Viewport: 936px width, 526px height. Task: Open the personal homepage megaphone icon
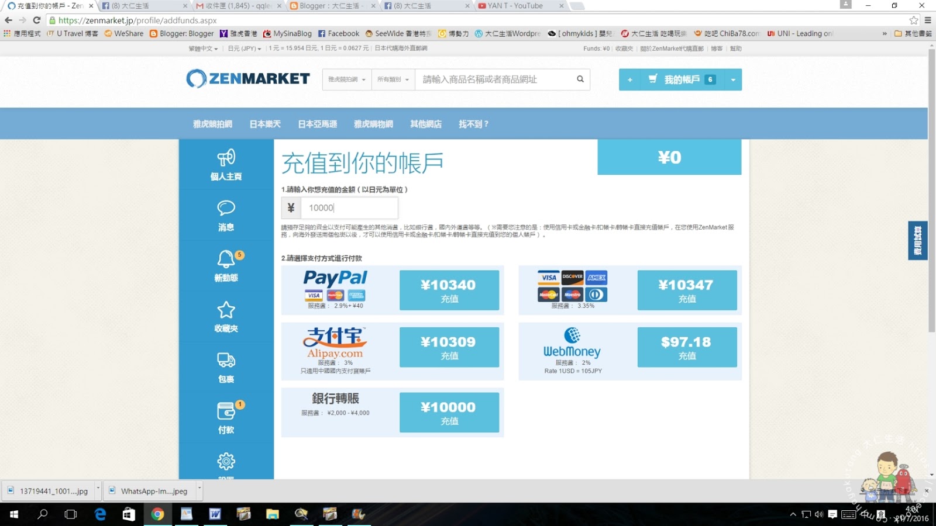click(x=226, y=158)
